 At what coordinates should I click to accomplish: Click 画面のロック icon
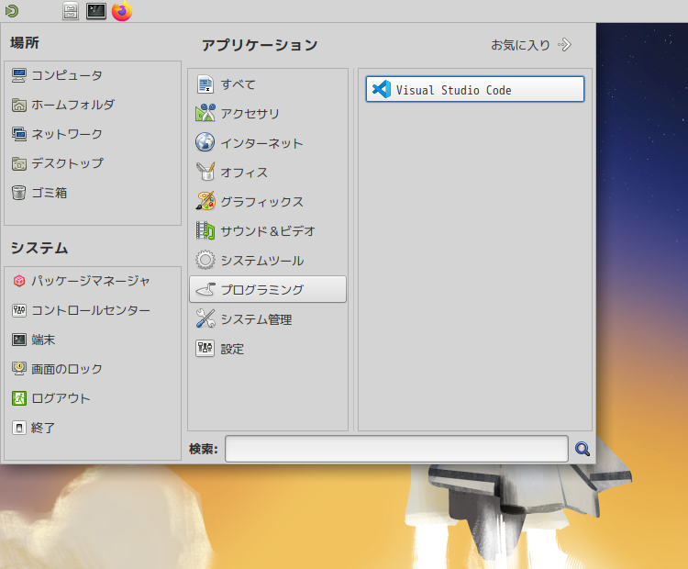pos(19,369)
